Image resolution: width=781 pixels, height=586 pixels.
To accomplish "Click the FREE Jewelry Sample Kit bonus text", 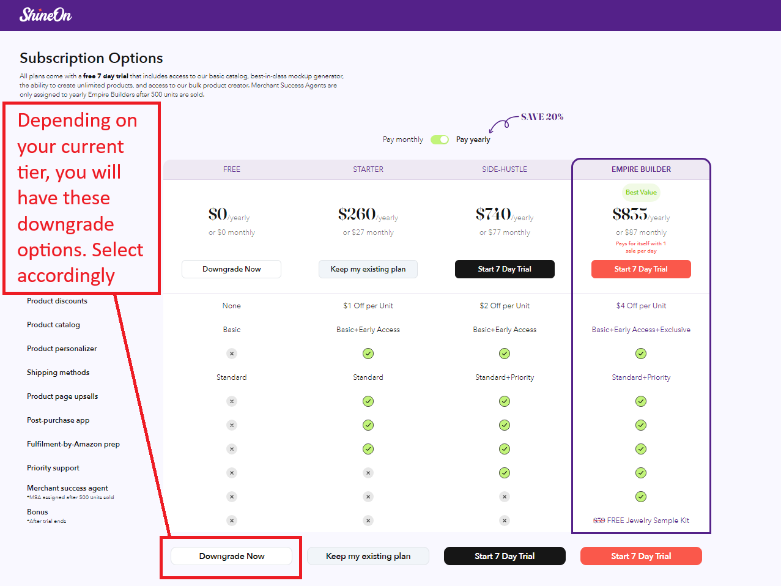I will coord(648,521).
